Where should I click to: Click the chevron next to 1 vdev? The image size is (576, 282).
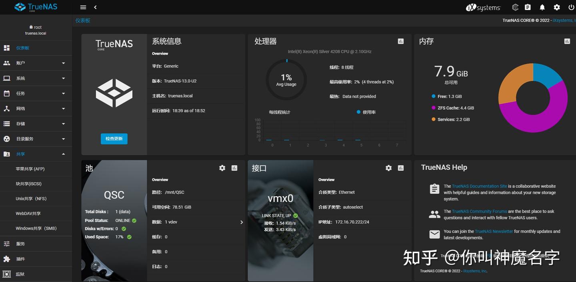point(241,222)
